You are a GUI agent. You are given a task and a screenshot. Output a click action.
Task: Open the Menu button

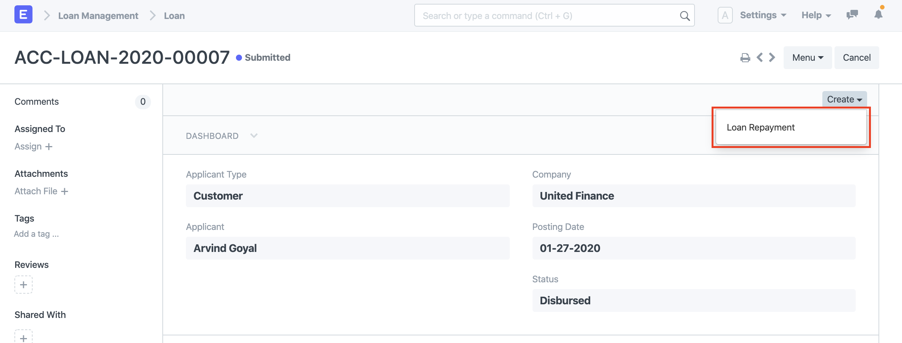click(x=807, y=57)
